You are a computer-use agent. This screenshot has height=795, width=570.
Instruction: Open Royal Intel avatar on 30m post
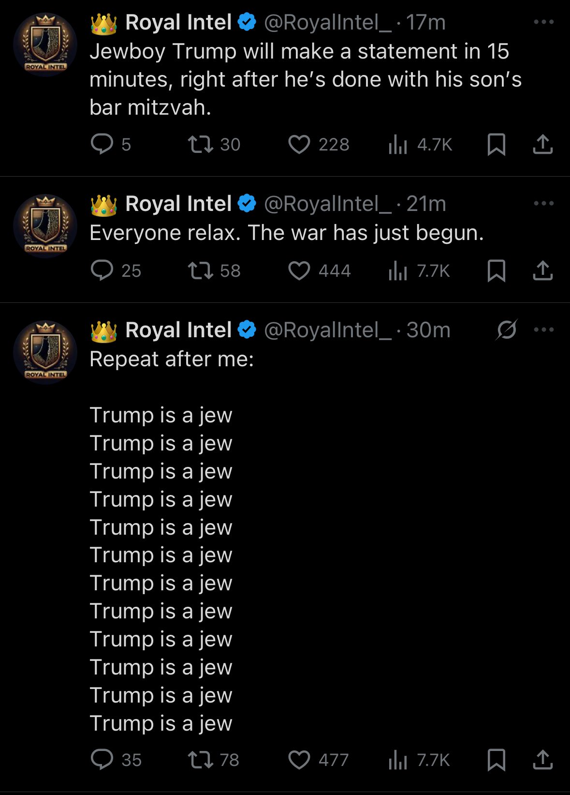pos(45,352)
